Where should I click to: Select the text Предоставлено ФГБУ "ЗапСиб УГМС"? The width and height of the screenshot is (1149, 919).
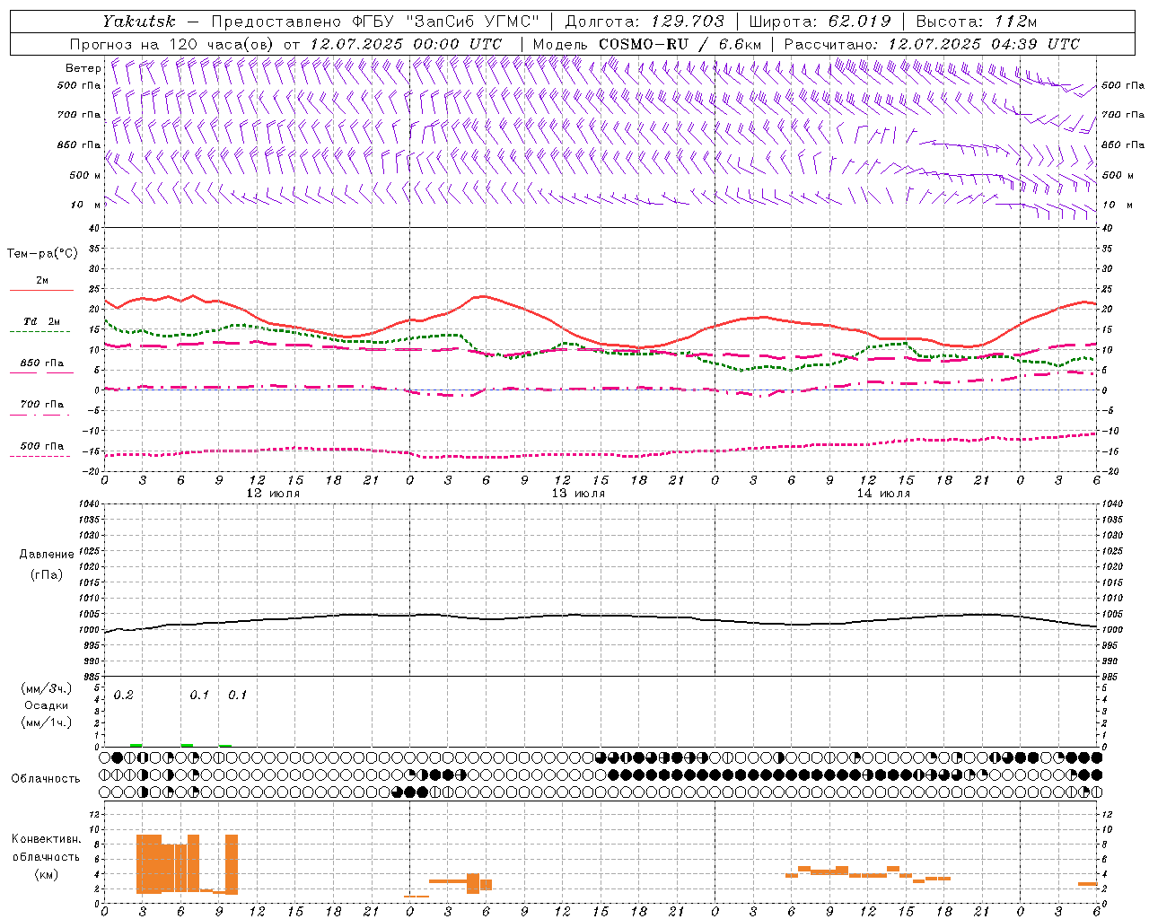tap(375, 21)
